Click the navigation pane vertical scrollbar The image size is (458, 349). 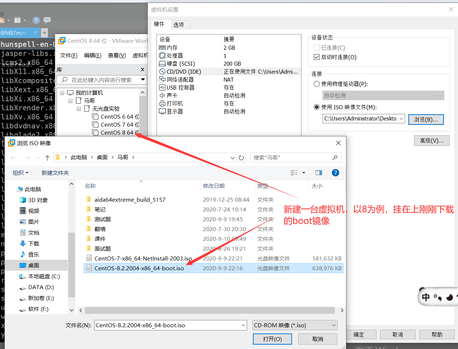click(x=71, y=265)
